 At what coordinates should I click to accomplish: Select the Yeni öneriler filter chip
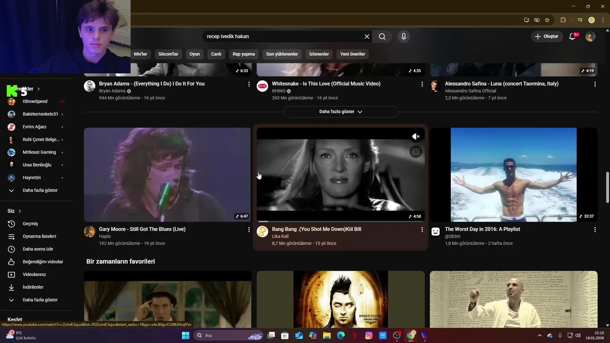(x=353, y=54)
